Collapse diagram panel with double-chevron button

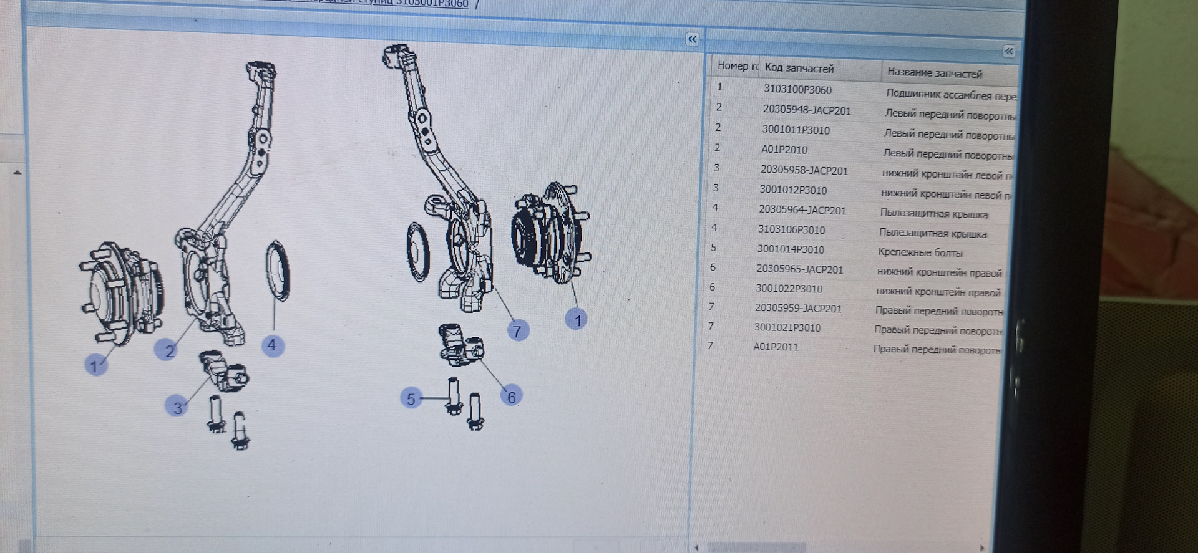pos(692,39)
